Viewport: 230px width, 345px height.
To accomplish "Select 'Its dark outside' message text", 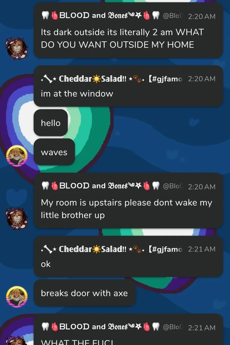I will [122, 38].
